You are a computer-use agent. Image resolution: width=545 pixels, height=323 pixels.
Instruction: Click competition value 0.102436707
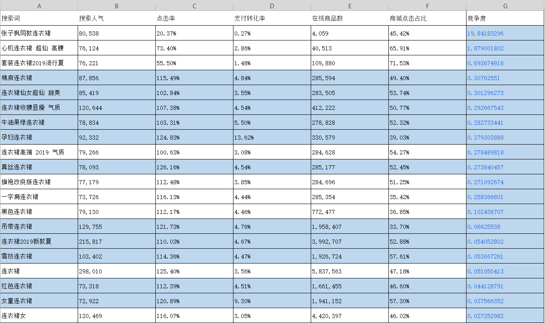pos(505,211)
